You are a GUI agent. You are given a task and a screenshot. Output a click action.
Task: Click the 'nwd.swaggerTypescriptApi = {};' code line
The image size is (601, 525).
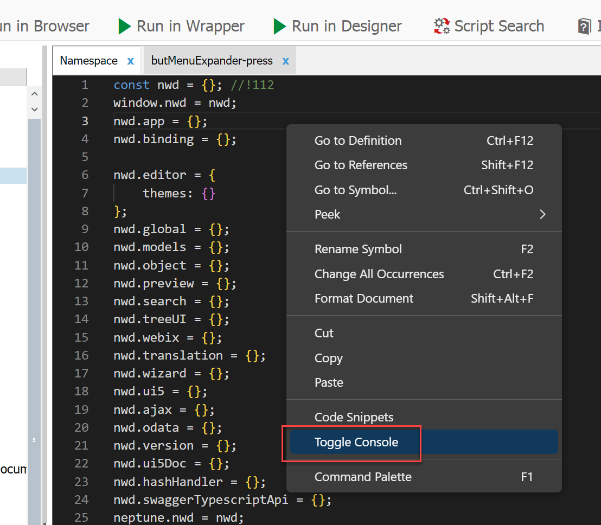222,500
